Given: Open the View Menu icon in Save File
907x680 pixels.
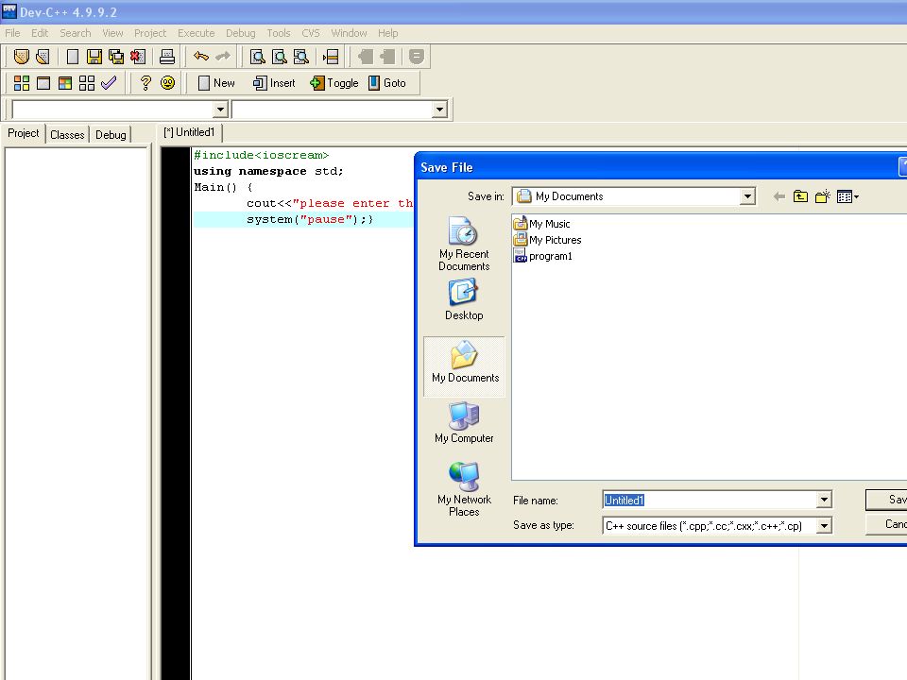Looking at the screenshot, I should tap(847, 197).
